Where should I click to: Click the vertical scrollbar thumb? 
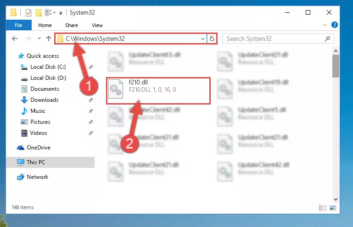[x=336, y=66]
